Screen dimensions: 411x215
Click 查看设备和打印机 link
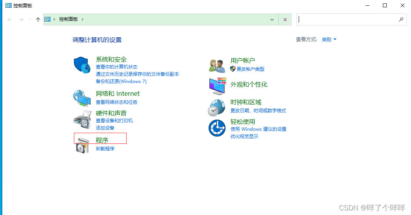[114, 121]
